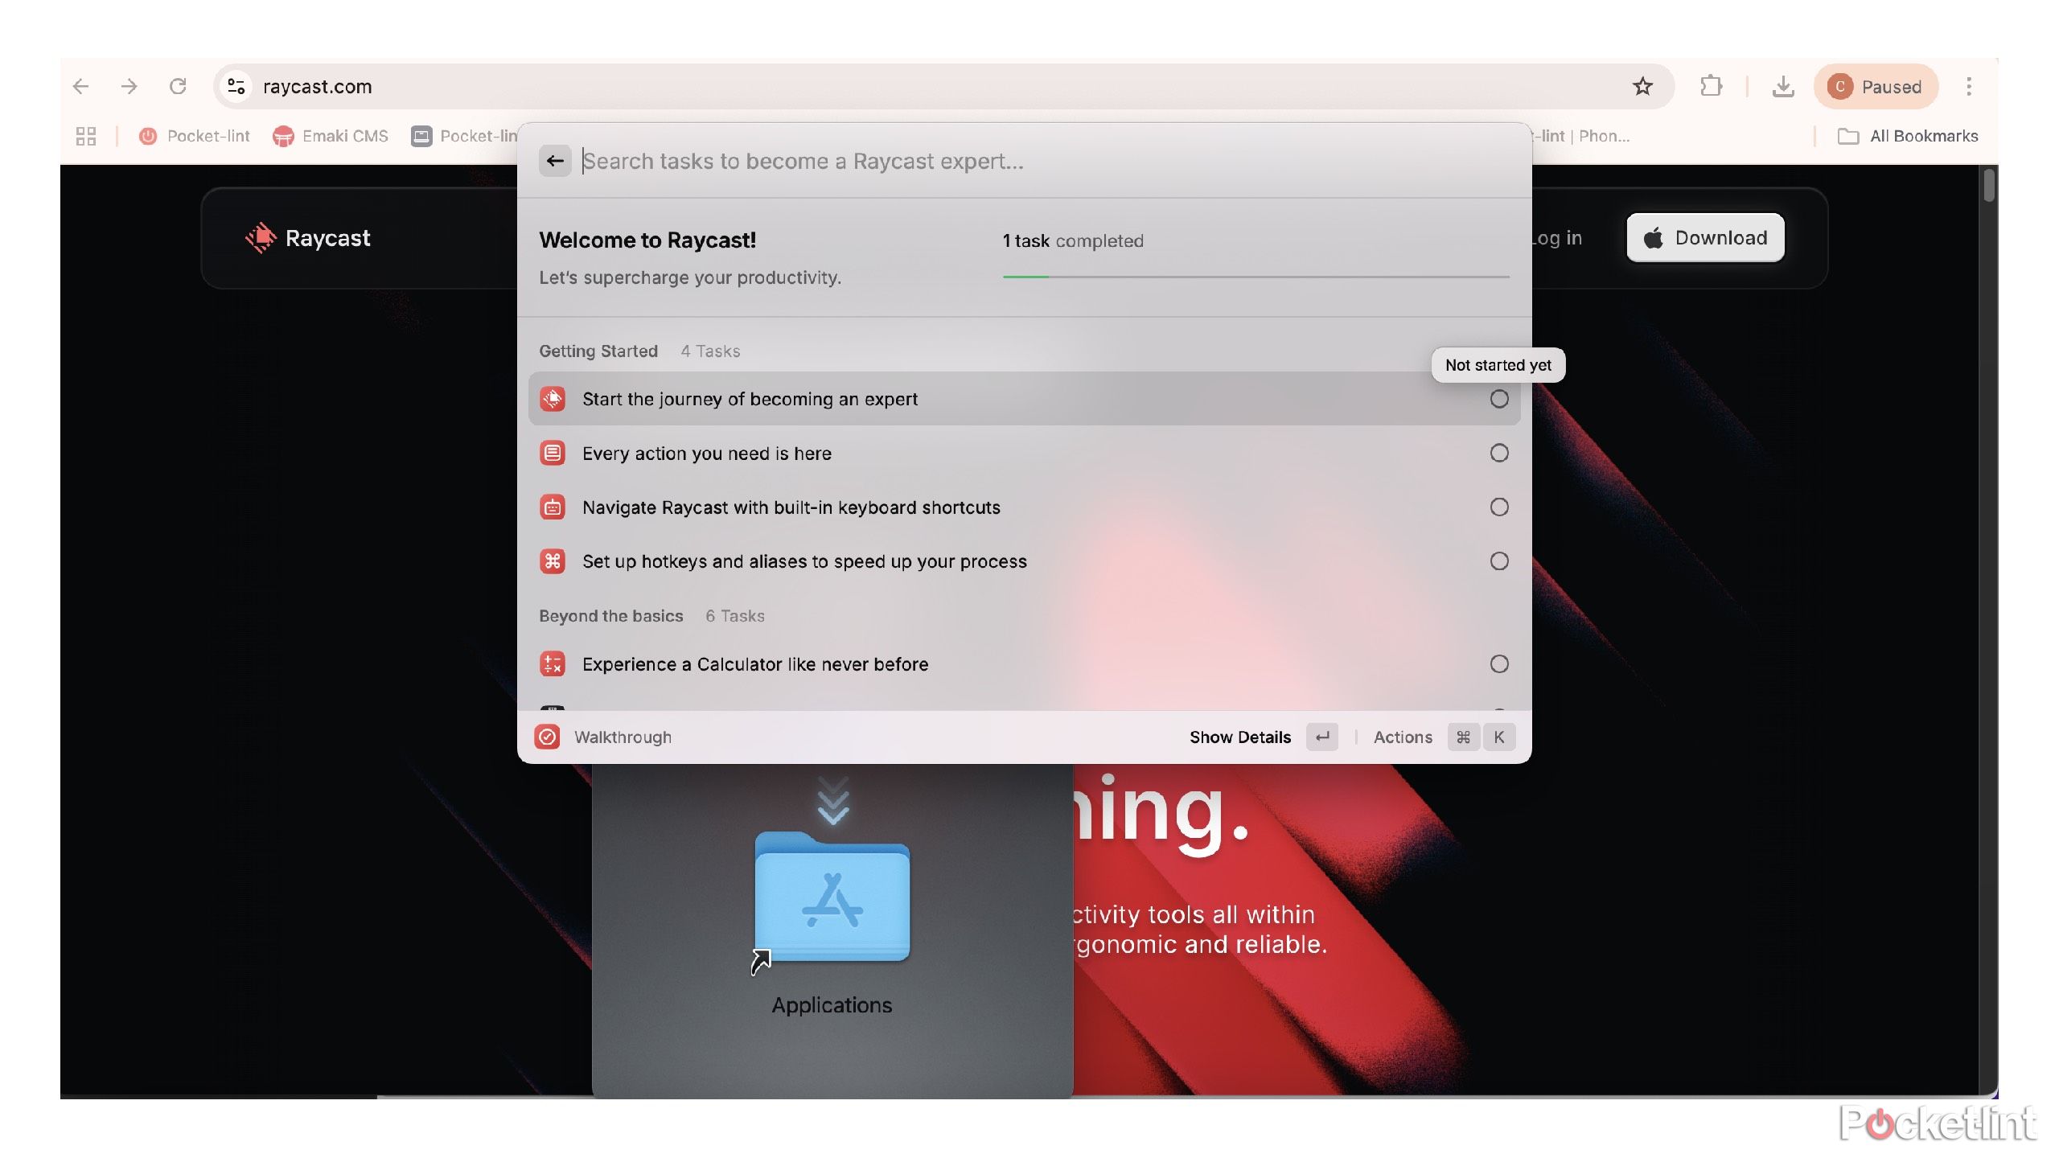Select 'Start the journey of becoming an expert' task
2059x1158 pixels.
(x=1024, y=399)
